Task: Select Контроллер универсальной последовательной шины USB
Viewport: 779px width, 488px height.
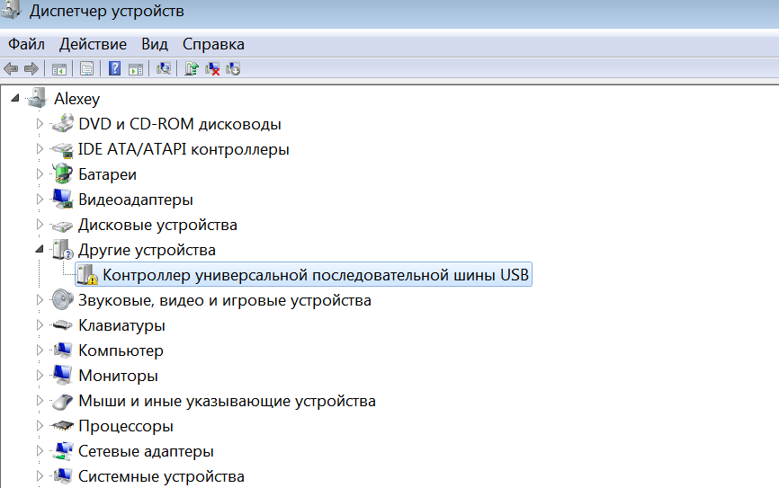Action: 316,274
